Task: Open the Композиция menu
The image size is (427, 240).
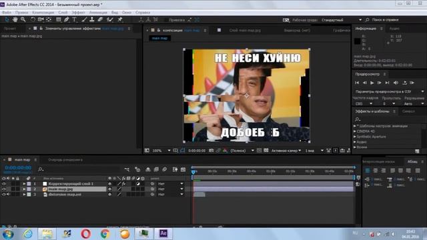Action: [x=43, y=13]
